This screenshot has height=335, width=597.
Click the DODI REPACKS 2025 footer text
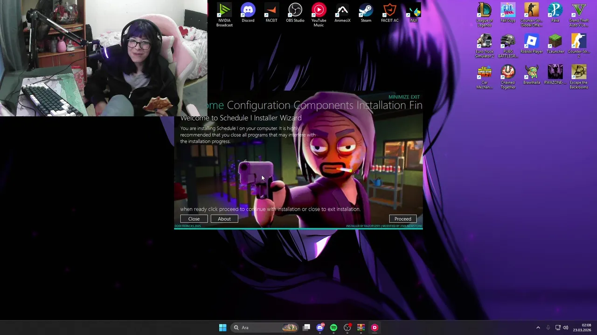click(187, 226)
